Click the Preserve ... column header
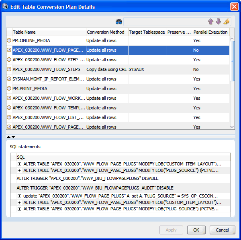Viewport: 241px width, 240px height. [x=180, y=32]
